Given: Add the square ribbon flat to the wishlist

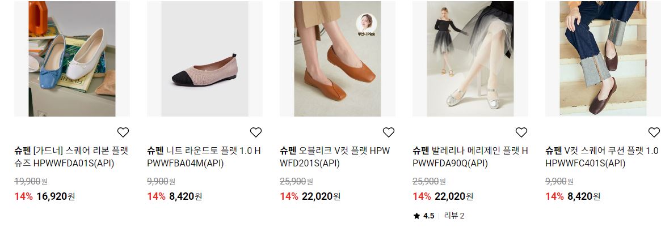Looking at the screenshot, I should click(123, 132).
